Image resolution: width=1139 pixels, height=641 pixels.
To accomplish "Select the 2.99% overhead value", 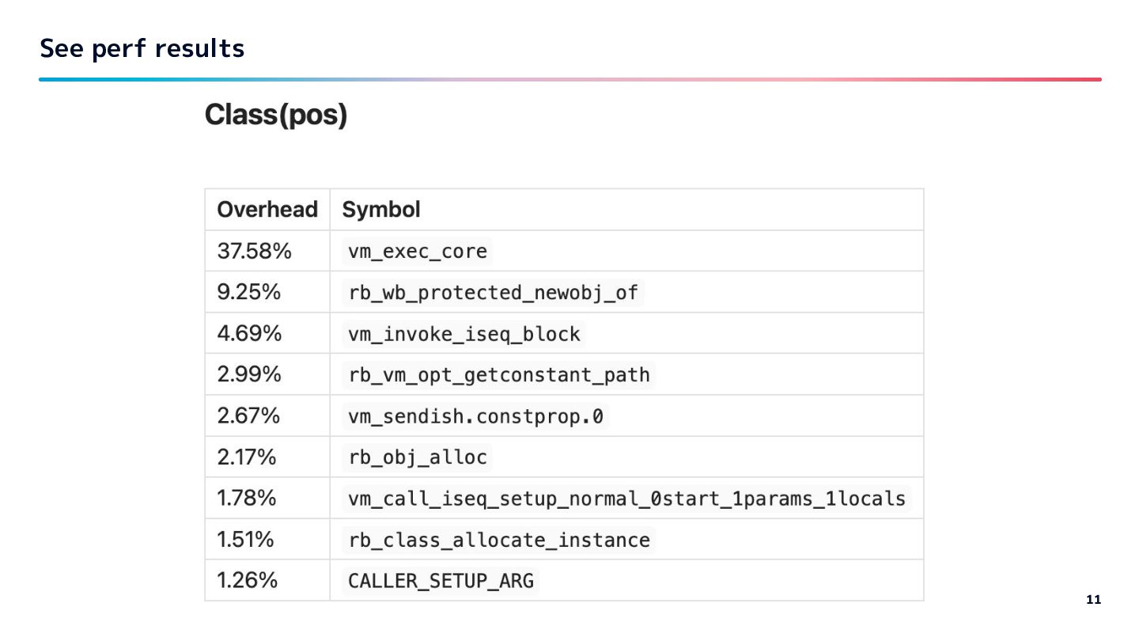I will (x=250, y=375).
